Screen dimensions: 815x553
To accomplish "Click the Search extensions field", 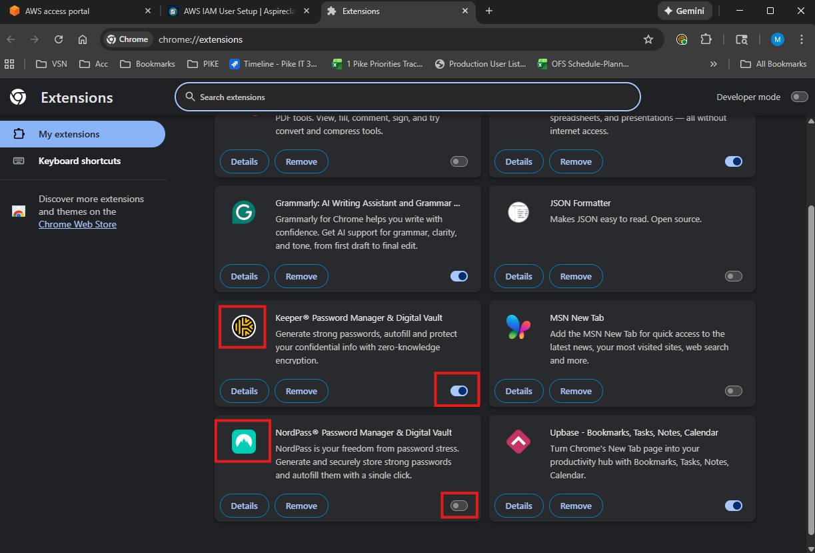I will (407, 97).
